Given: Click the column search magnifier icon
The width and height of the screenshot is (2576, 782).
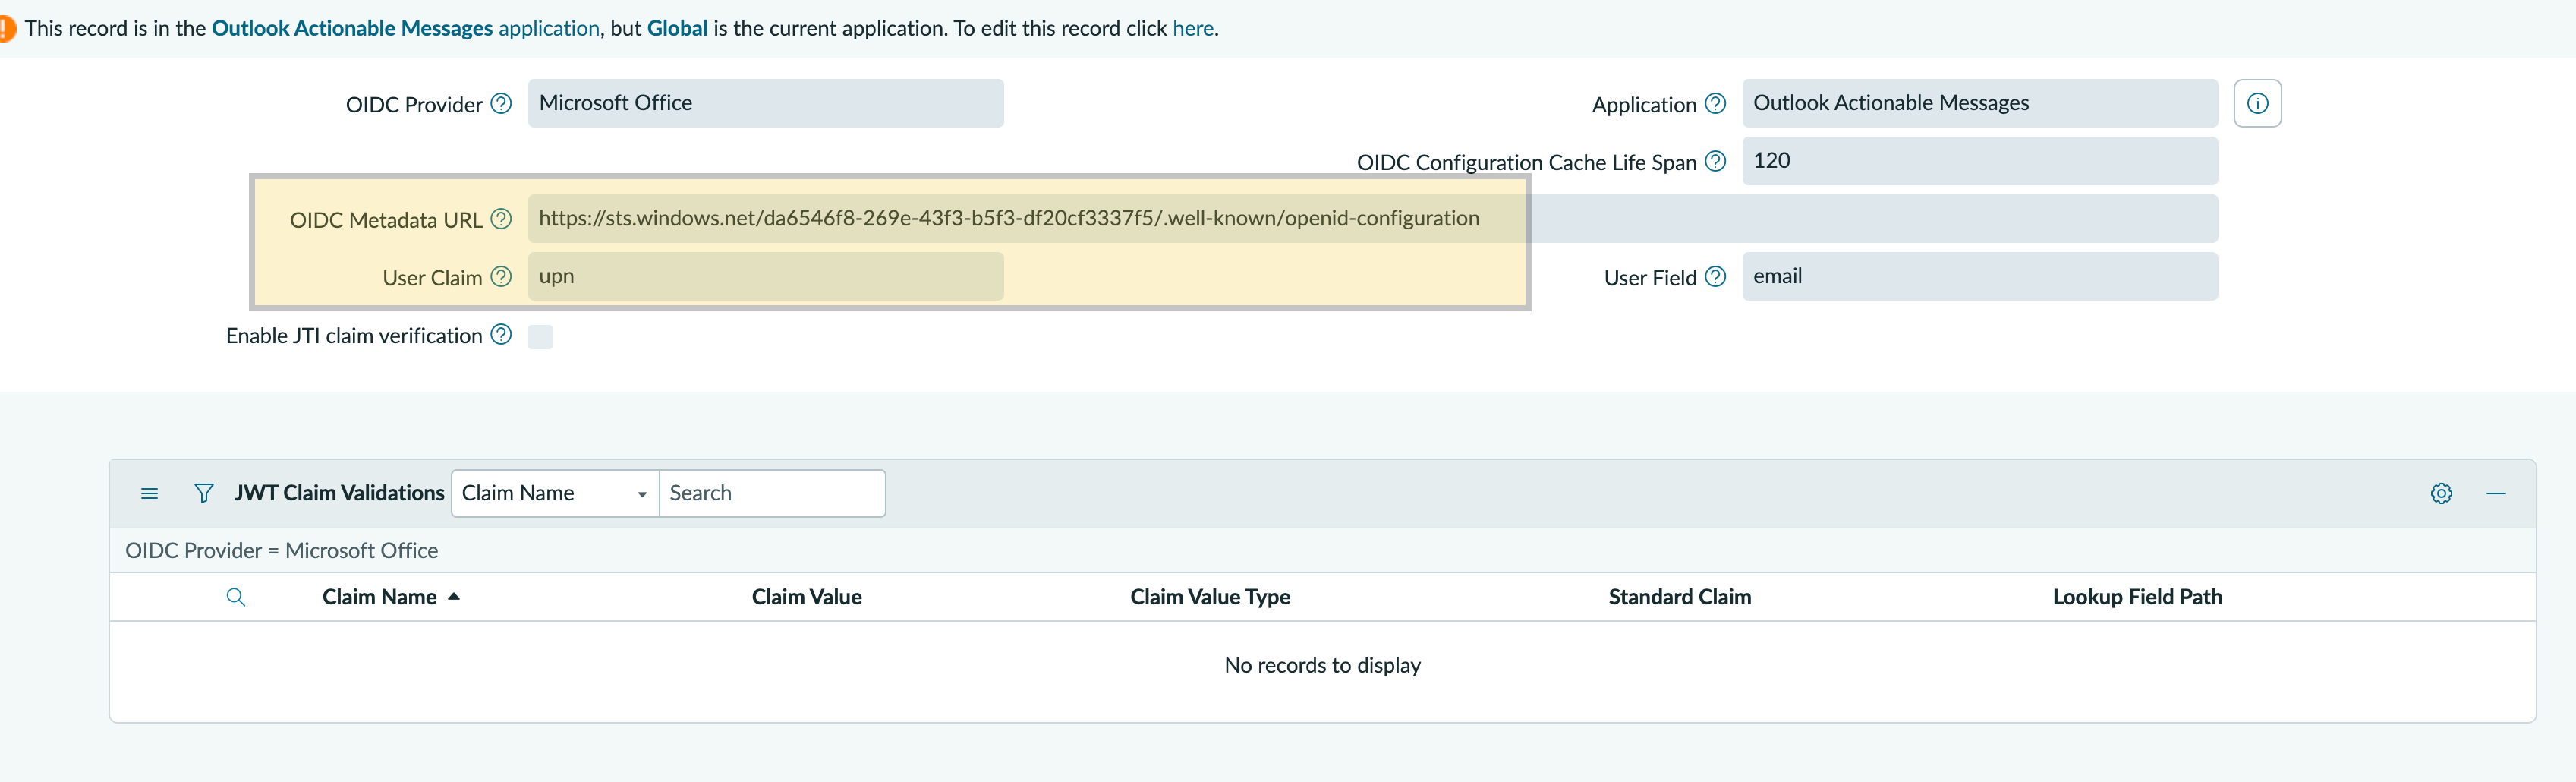Looking at the screenshot, I should coord(236,598).
